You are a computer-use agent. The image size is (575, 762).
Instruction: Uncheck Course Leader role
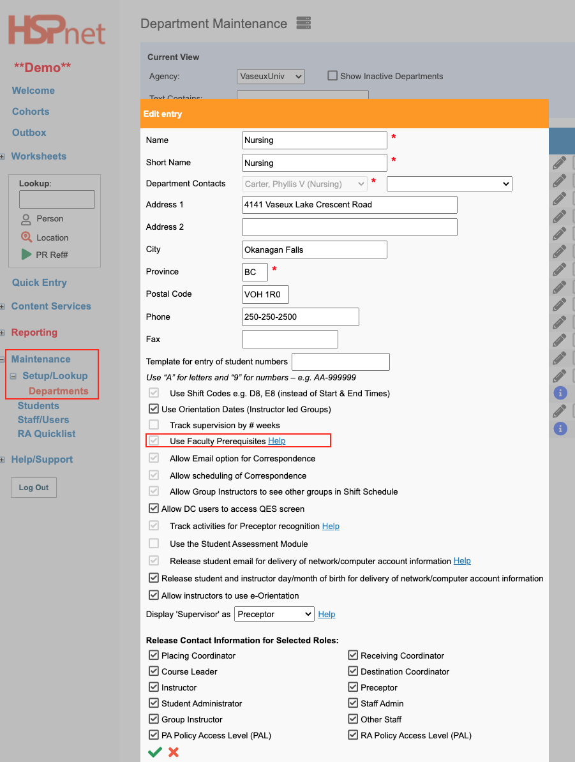(x=154, y=671)
